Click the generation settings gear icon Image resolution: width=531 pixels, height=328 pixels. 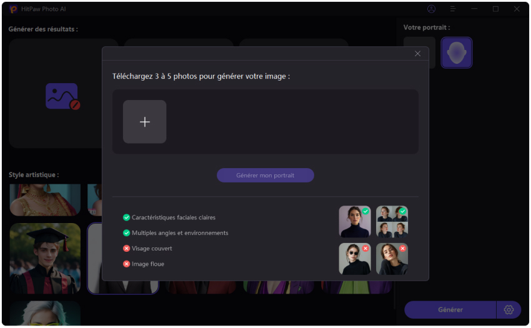[509, 309]
